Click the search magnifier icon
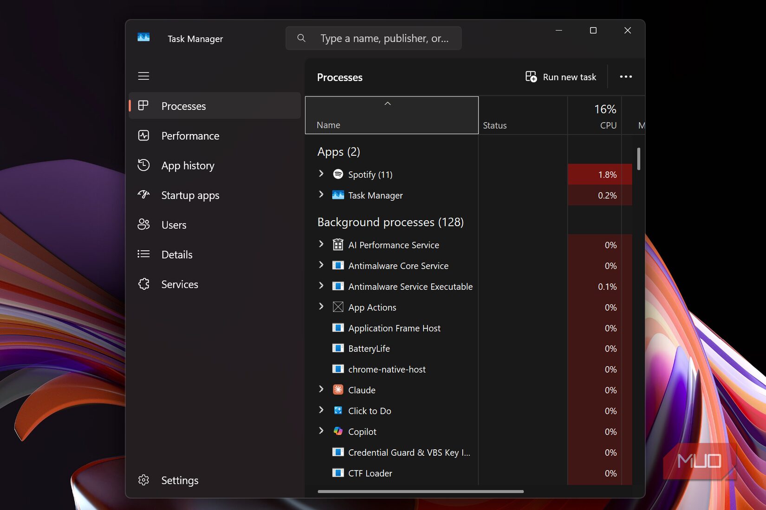The height and width of the screenshot is (510, 766). (301, 38)
